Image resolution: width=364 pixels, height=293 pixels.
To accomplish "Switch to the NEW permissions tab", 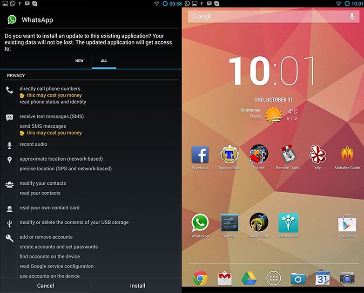I will 79,61.
